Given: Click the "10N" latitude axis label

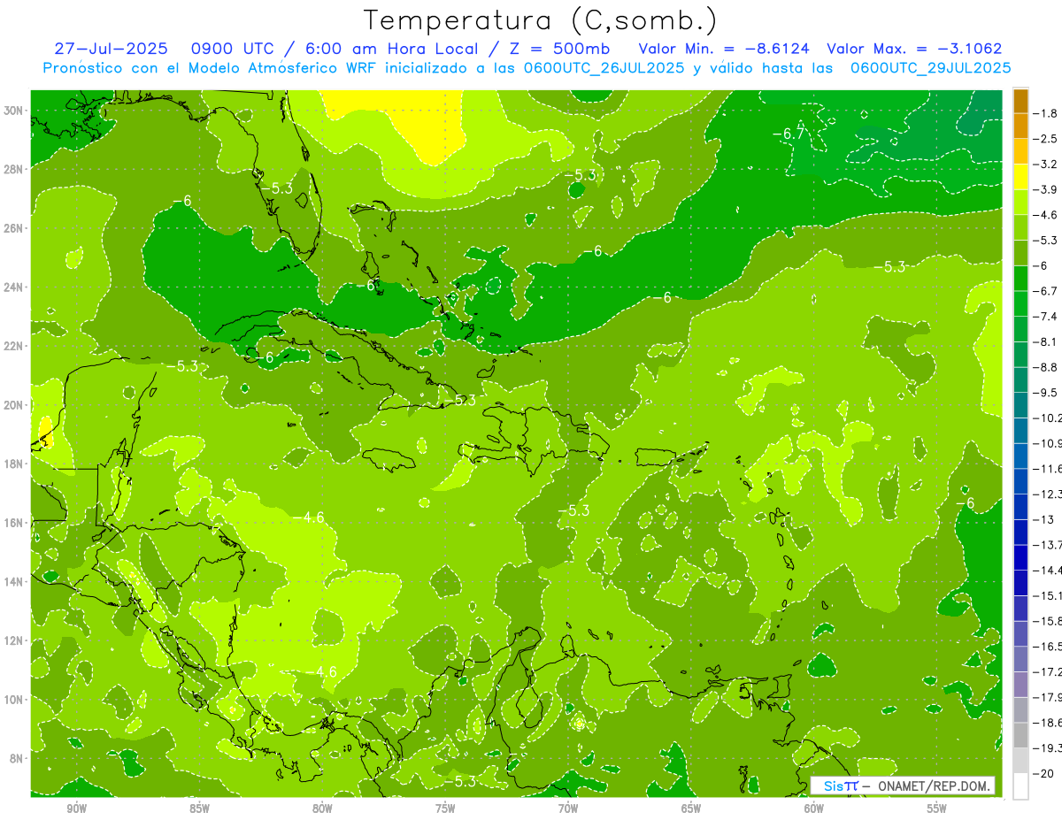Looking at the screenshot, I should pos(12,700).
